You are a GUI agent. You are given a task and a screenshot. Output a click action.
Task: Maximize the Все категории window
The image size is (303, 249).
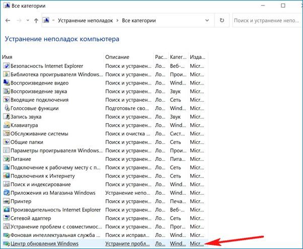coord(283,6)
